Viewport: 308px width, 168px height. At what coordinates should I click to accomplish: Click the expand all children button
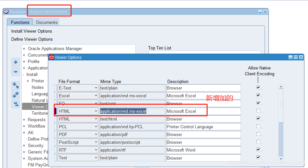16,86
